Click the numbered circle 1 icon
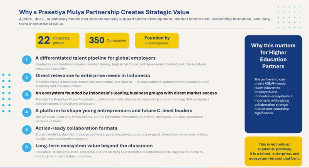The height and width of the screenshot is (168, 309). click(x=27, y=60)
